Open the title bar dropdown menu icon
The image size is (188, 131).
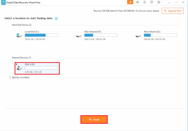pyautogui.click(x=159, y=2)
